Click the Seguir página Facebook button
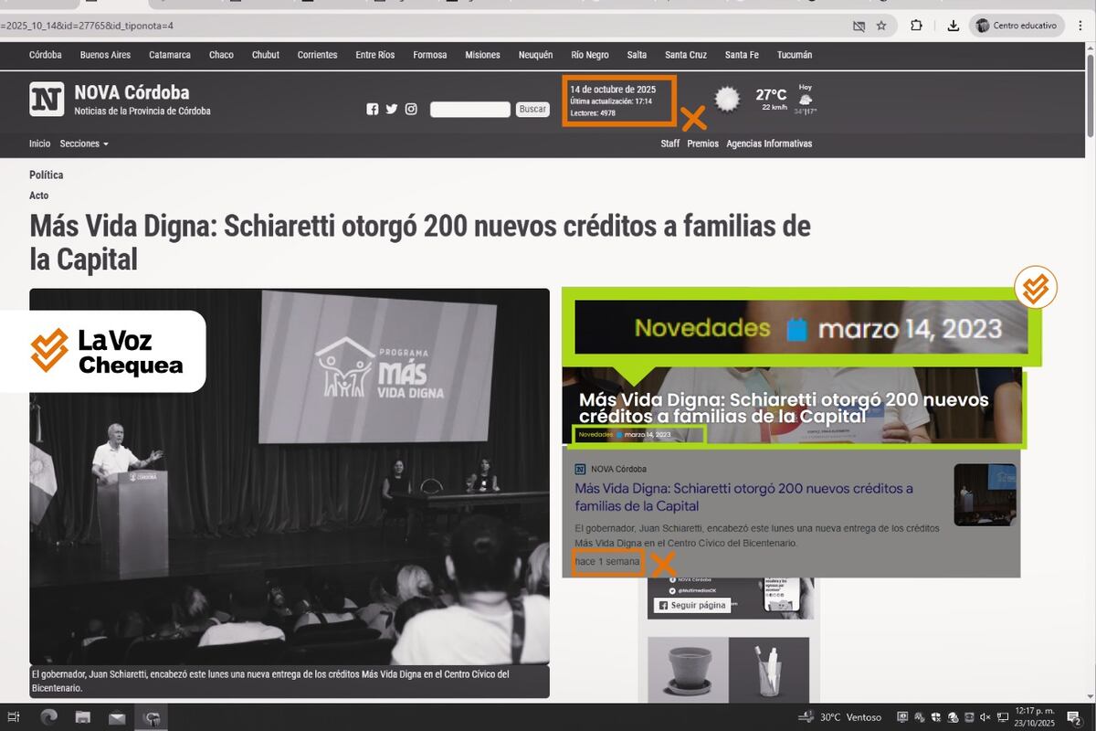Viewport: 1096px width, 731px height. (692, 605)
